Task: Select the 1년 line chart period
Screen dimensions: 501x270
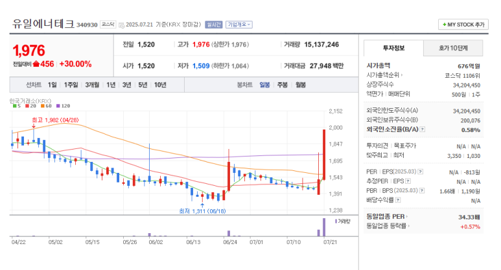Action: pyautogui.click(x=111, y=85)
